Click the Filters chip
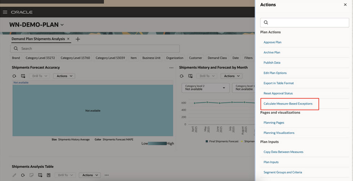The image size is (353, 181). pyautogui.click(x=249, y=58)
